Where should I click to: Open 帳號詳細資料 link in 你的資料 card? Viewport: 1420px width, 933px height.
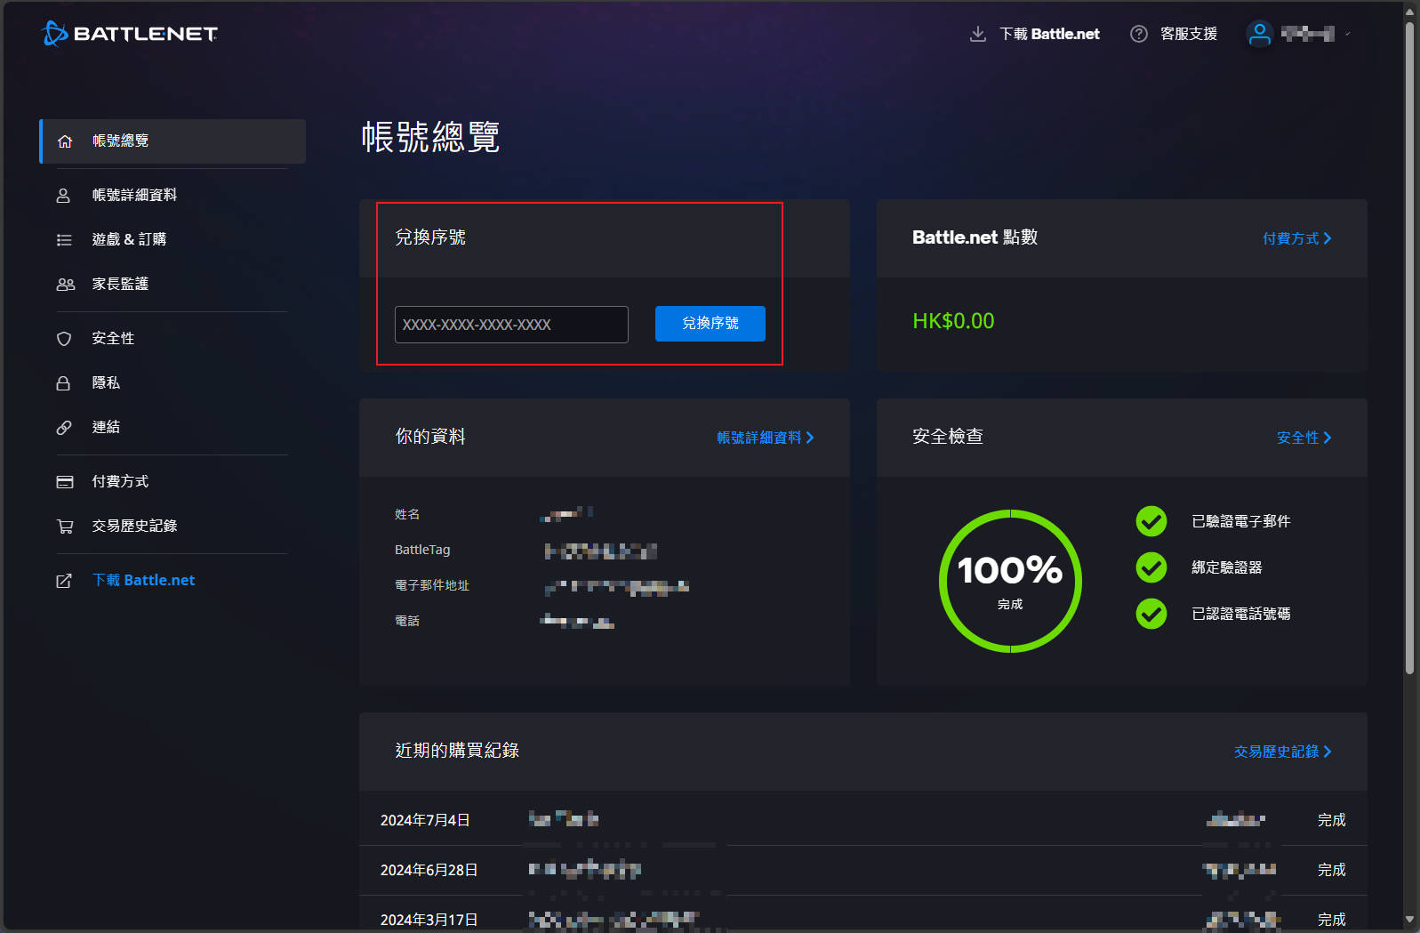765,438
